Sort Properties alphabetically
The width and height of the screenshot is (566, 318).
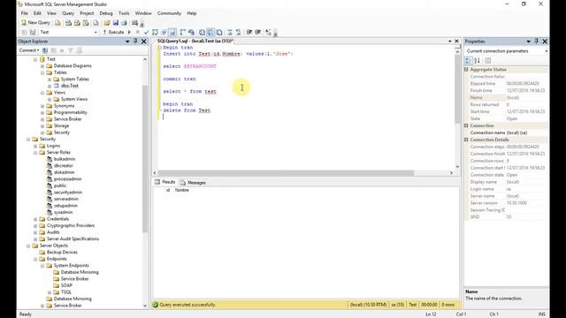coord(477,61)
